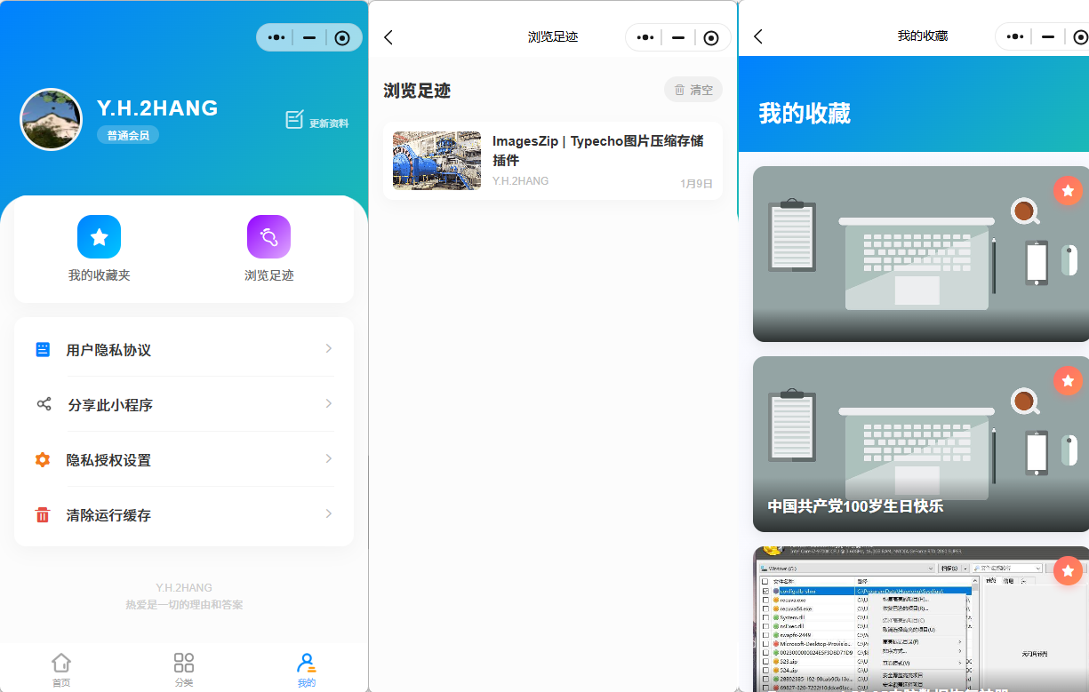
Task: Toggle the star on the bottom favorites card
Action: point(1068,571)
